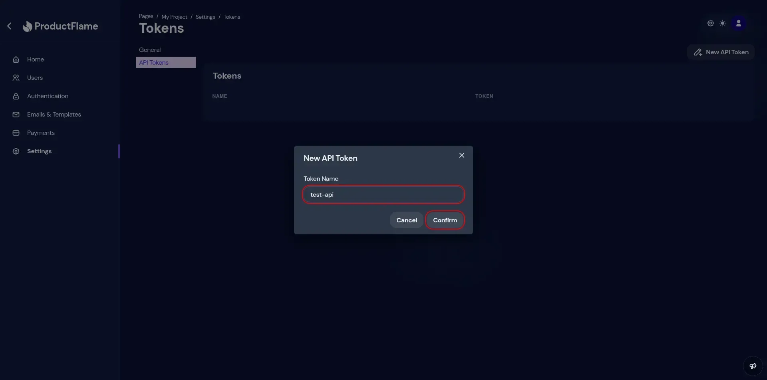Click the ProductFlame flame logo icon
The height and width of the screenshot is (380, 767).
click(x=27, y=26)
